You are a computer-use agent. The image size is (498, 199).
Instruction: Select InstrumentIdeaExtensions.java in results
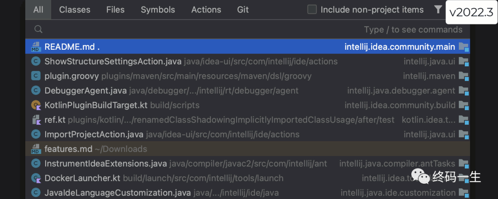tap(248, 164)
